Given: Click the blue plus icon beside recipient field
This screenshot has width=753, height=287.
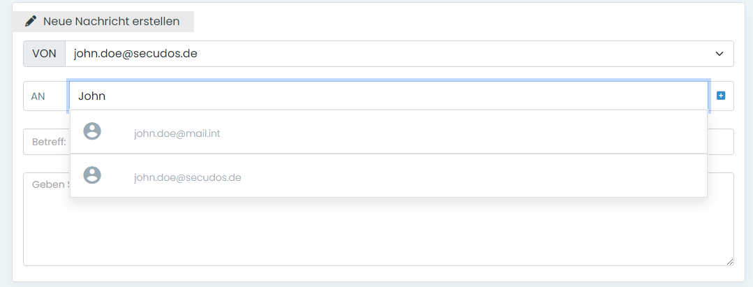Looking at the screenshot, I should (x=721, y=96).
